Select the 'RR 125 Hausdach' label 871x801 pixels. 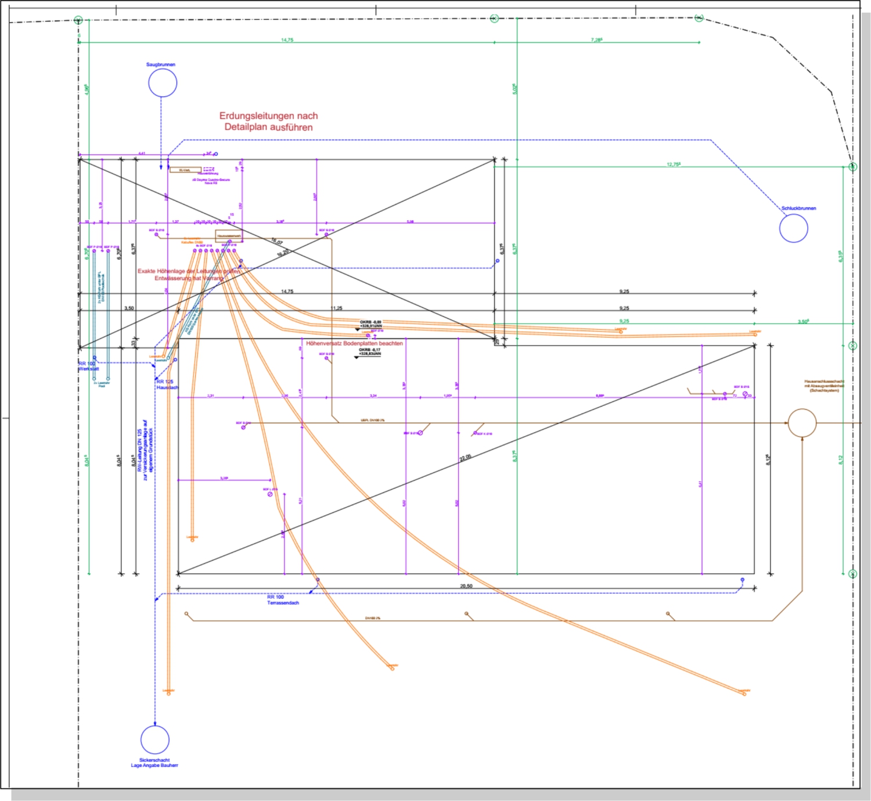click(167, 385)
